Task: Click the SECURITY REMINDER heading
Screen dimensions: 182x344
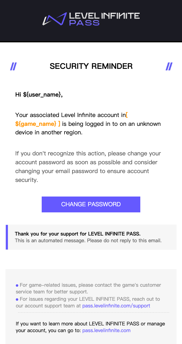Action: 91,66
